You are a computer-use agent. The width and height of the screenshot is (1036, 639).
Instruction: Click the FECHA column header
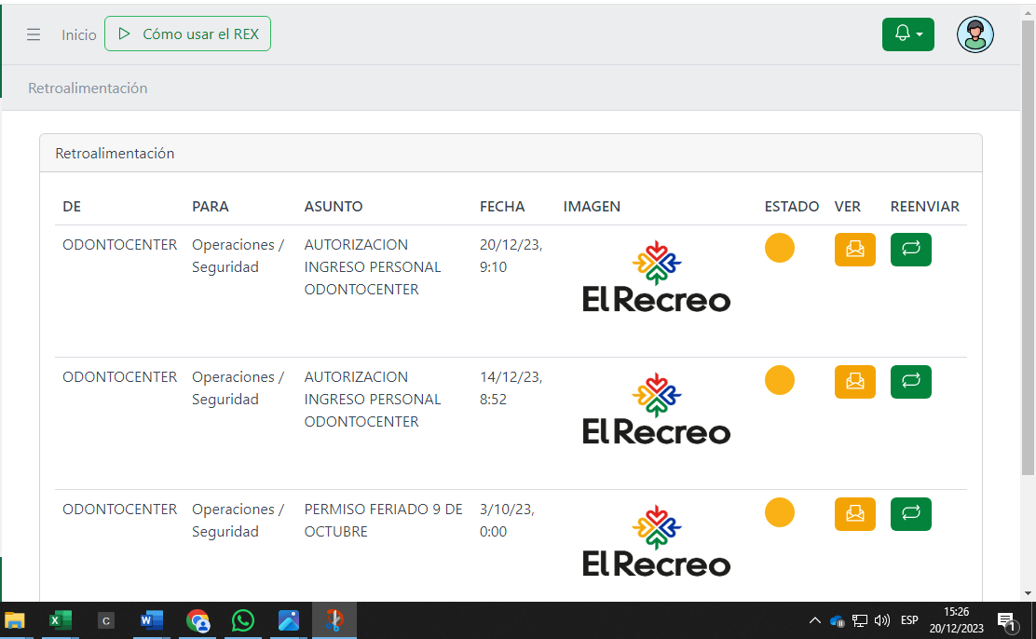(502, 206)
